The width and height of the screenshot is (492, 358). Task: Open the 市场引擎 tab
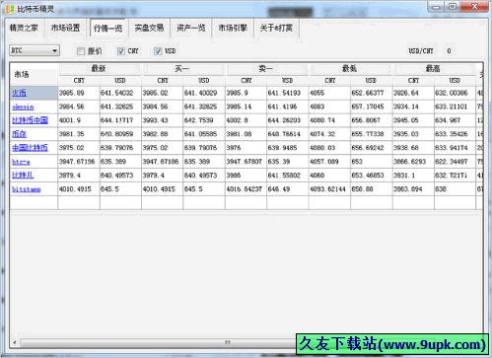[233, 28]
